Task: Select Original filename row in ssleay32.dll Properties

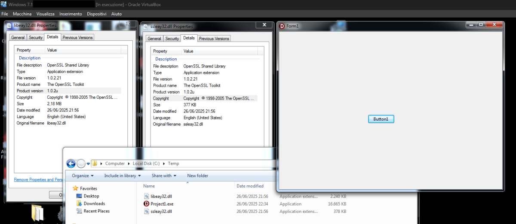Action: pos(205,124)
